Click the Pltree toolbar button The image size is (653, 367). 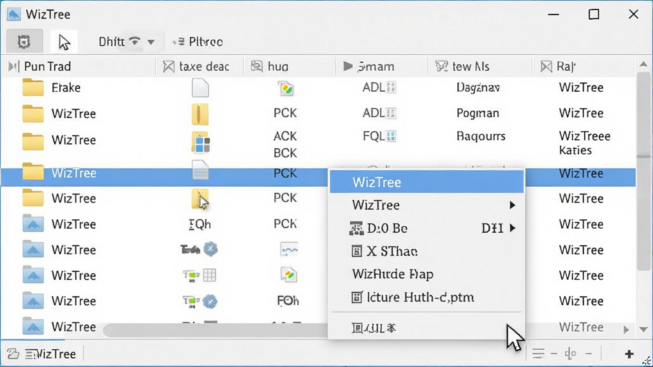[198, 41]
